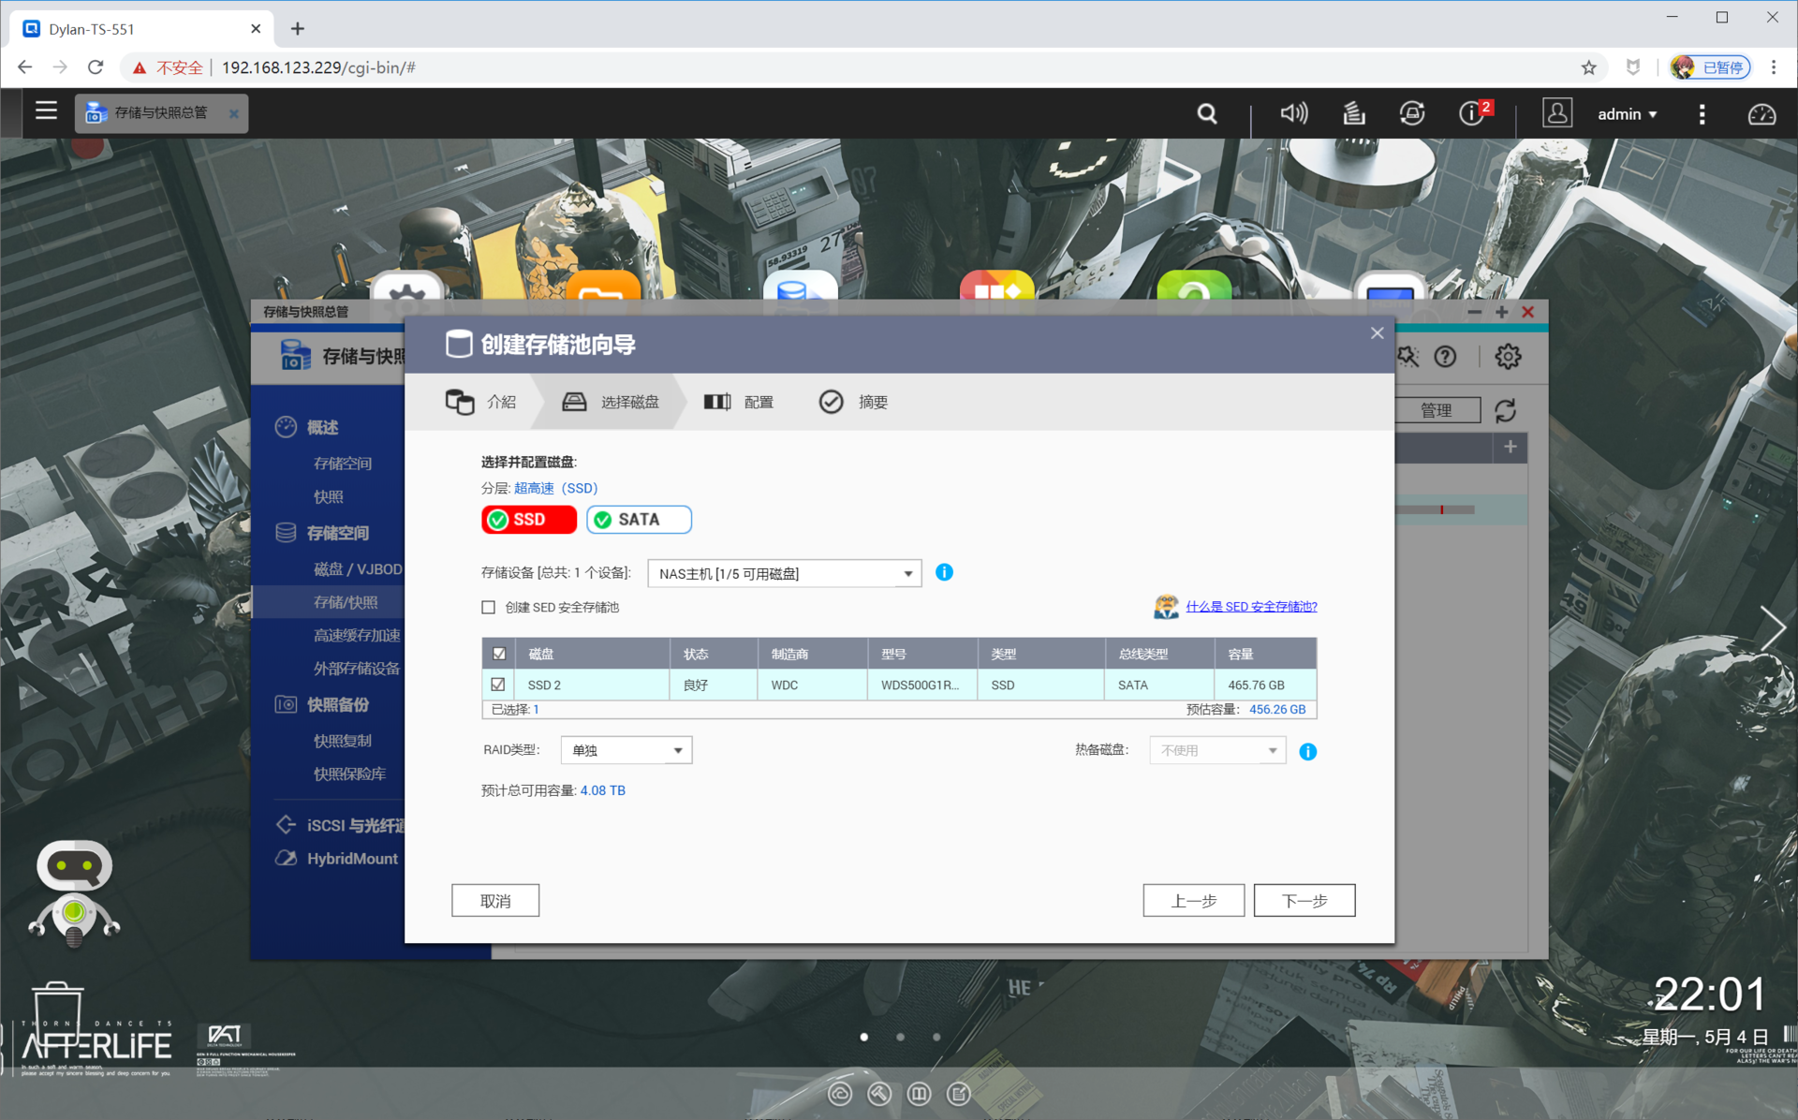
Task: Toggle the select-all disks header checkbox
Action: [x=499, y=654]
